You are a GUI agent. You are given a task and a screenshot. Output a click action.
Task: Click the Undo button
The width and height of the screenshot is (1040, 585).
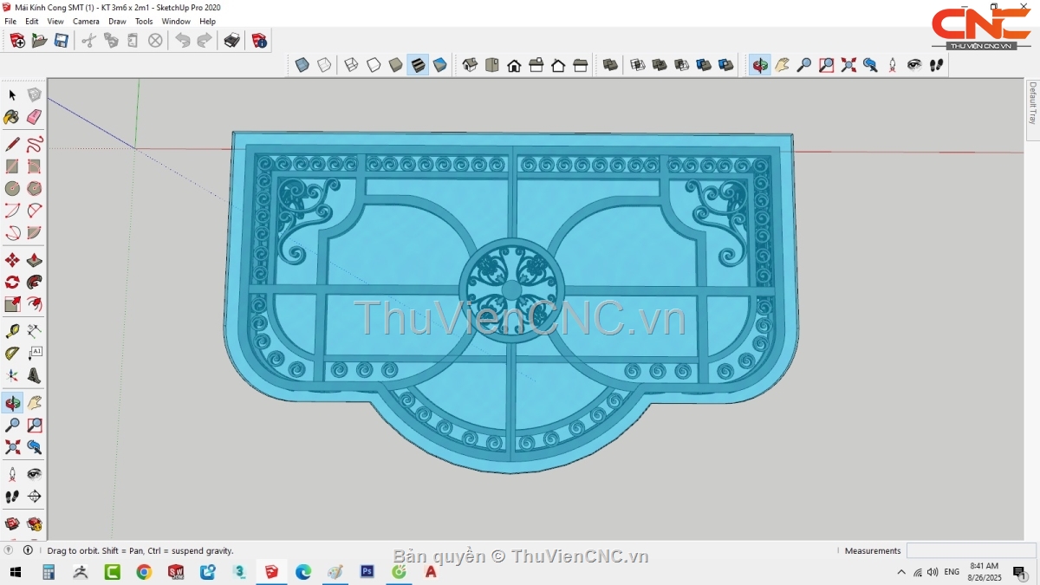[x=182, y=41]
